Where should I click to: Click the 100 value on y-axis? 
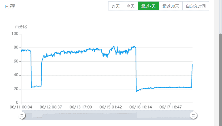pos(15,34)
